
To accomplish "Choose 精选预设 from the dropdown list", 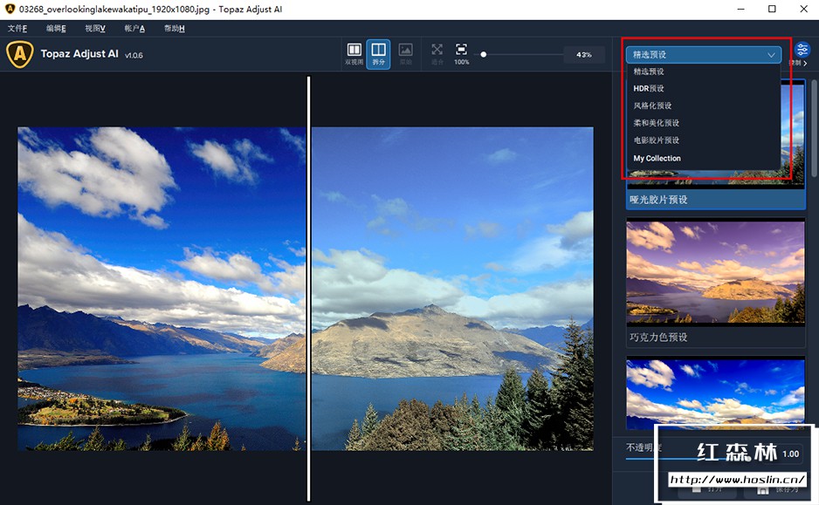I will click(704, 72).
